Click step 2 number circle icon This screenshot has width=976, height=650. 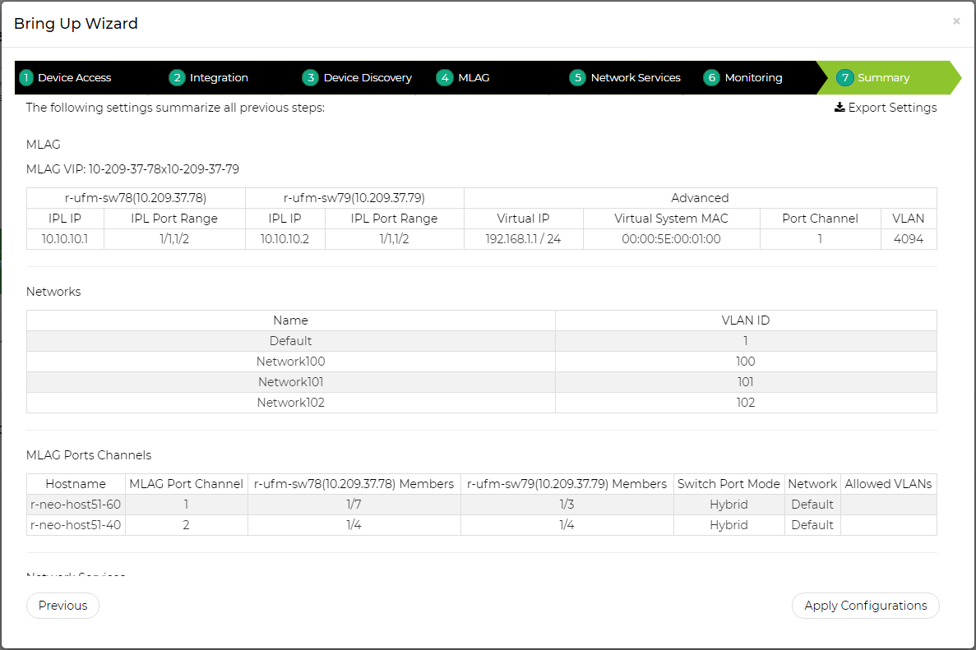177,78
